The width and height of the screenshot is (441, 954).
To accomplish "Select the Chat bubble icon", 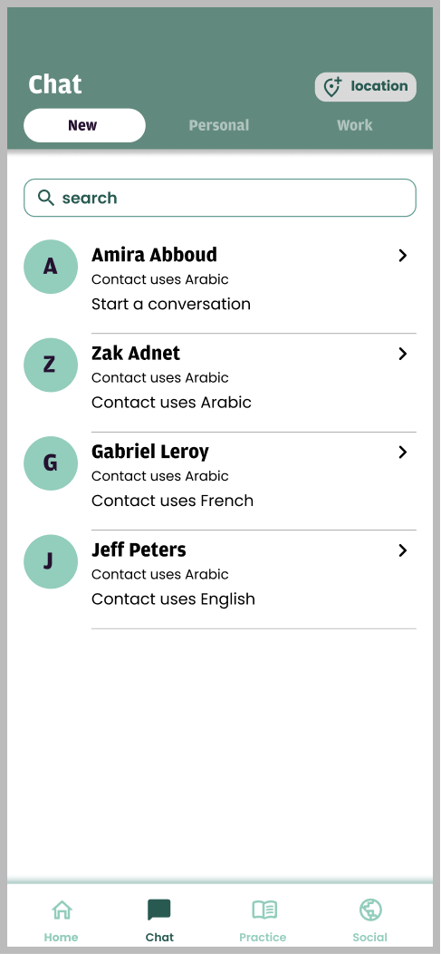I will [159, 910].
